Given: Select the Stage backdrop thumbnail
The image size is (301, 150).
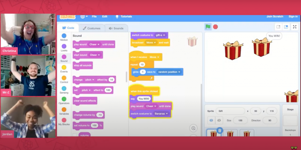Looking at the screenshot, I should point(290,120).
